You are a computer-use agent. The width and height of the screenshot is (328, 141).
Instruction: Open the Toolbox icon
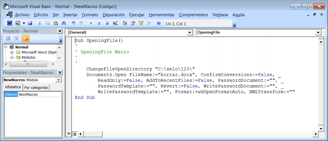click(x=149, y=23)
